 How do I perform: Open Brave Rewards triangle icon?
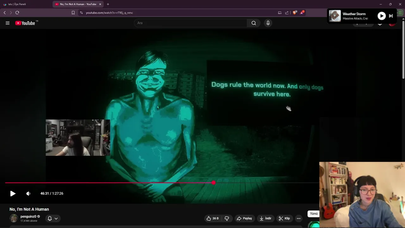coord(302,13)
